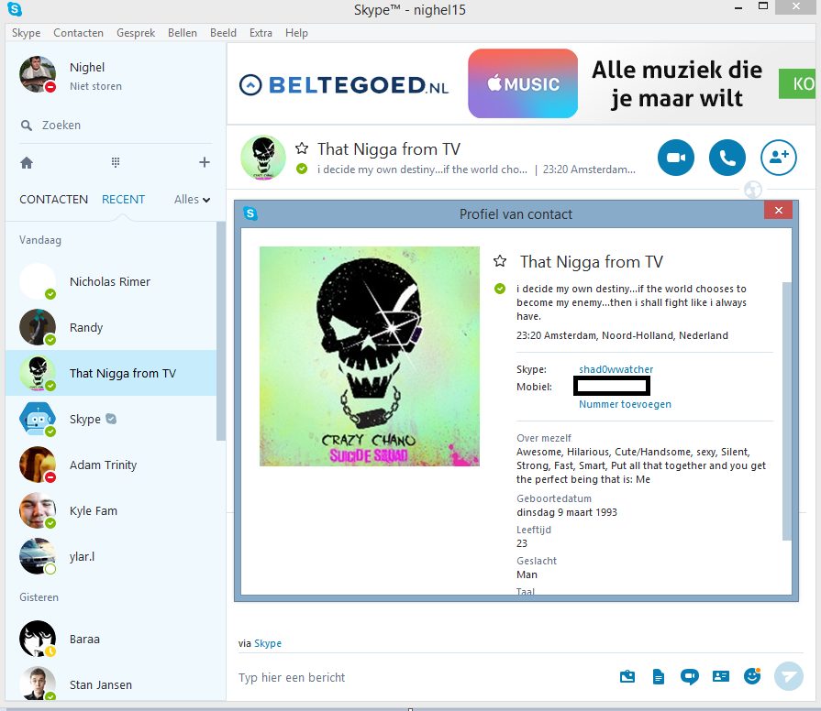Switch to the RECENT tab
This screenshot has height=711, width=821.
[x=123, y=200]
